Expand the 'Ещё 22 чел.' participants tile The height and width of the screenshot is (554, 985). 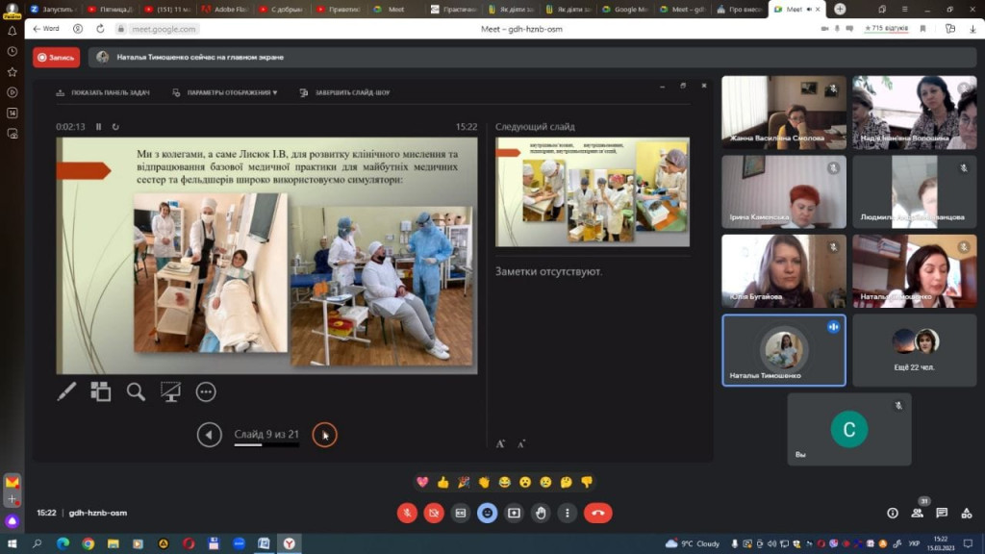[x=914, y=349]
